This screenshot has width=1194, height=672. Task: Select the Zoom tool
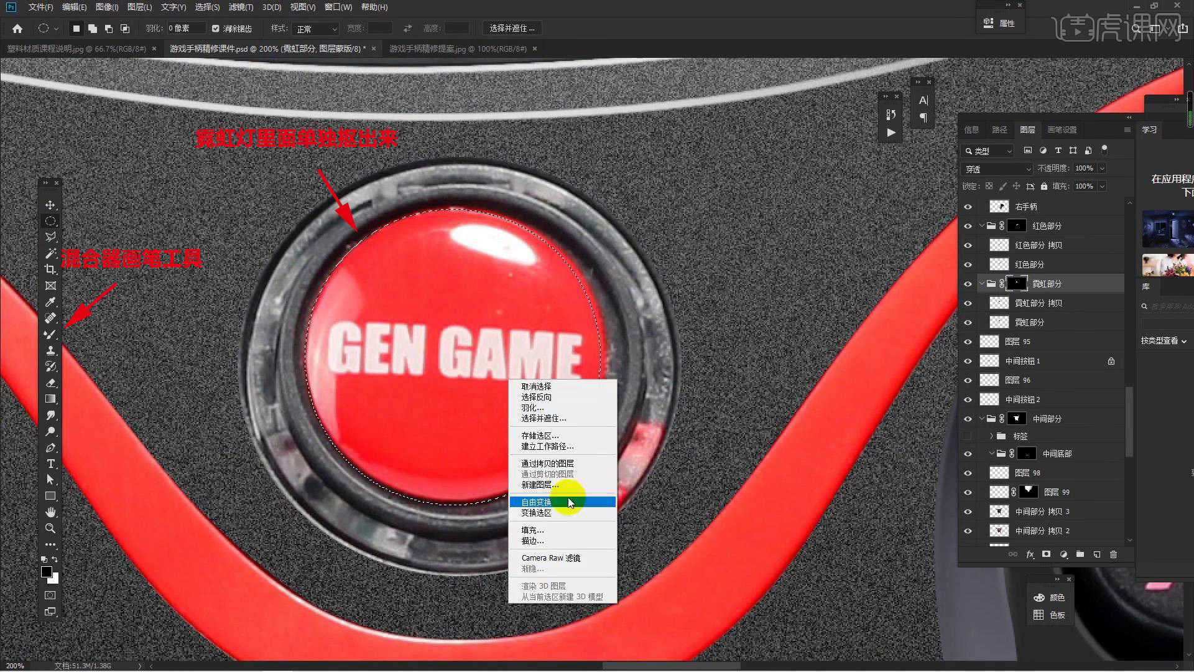point(50,528)
